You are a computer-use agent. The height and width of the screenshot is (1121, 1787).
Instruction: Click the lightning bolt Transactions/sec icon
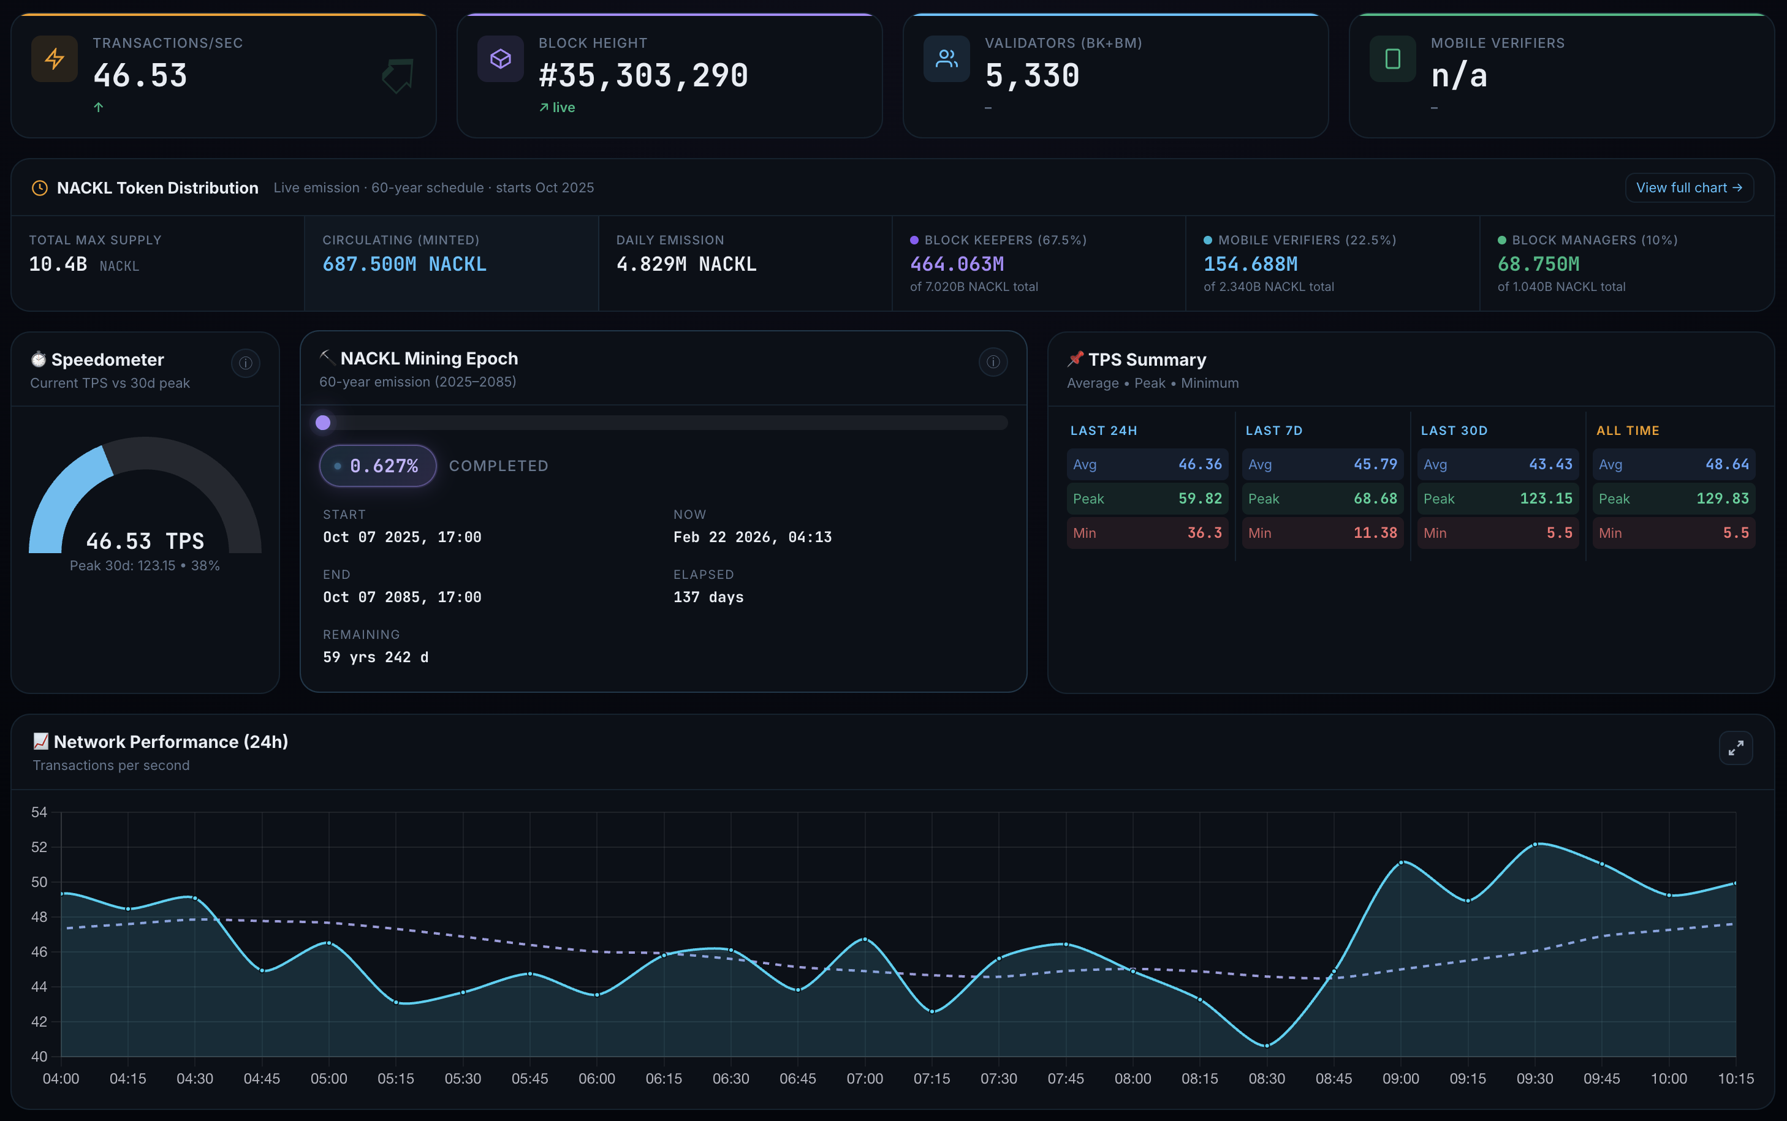point(54,59)
